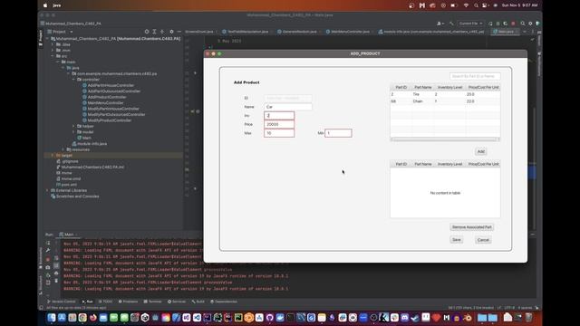Expand External Libraries node
Screen dimensions: 580x326
[47, 190]
